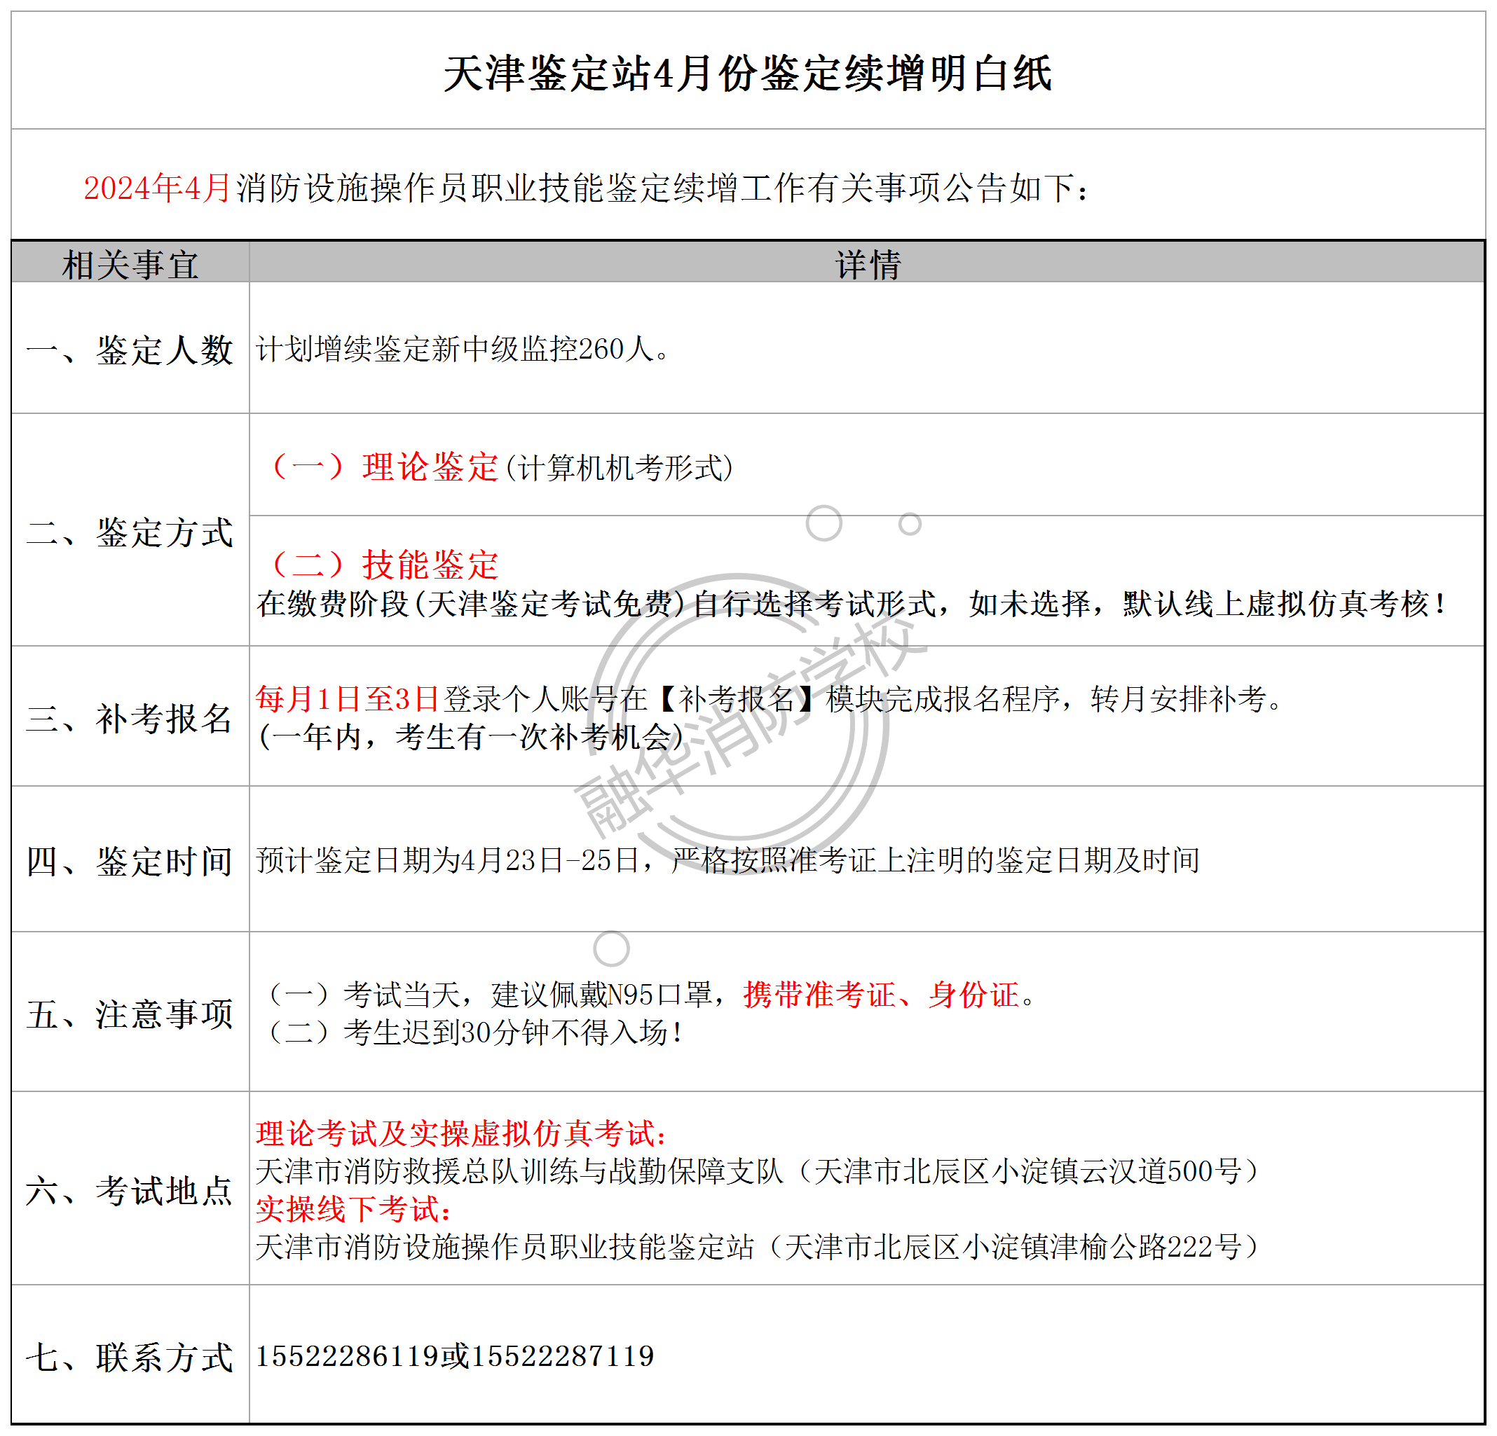The width and height of the screenshot is (1497, 1436).
Task: Click the address 天津市北辰区小淀镇云汉道500号
Action: pyautogui.click(x=1027, y=1171)
